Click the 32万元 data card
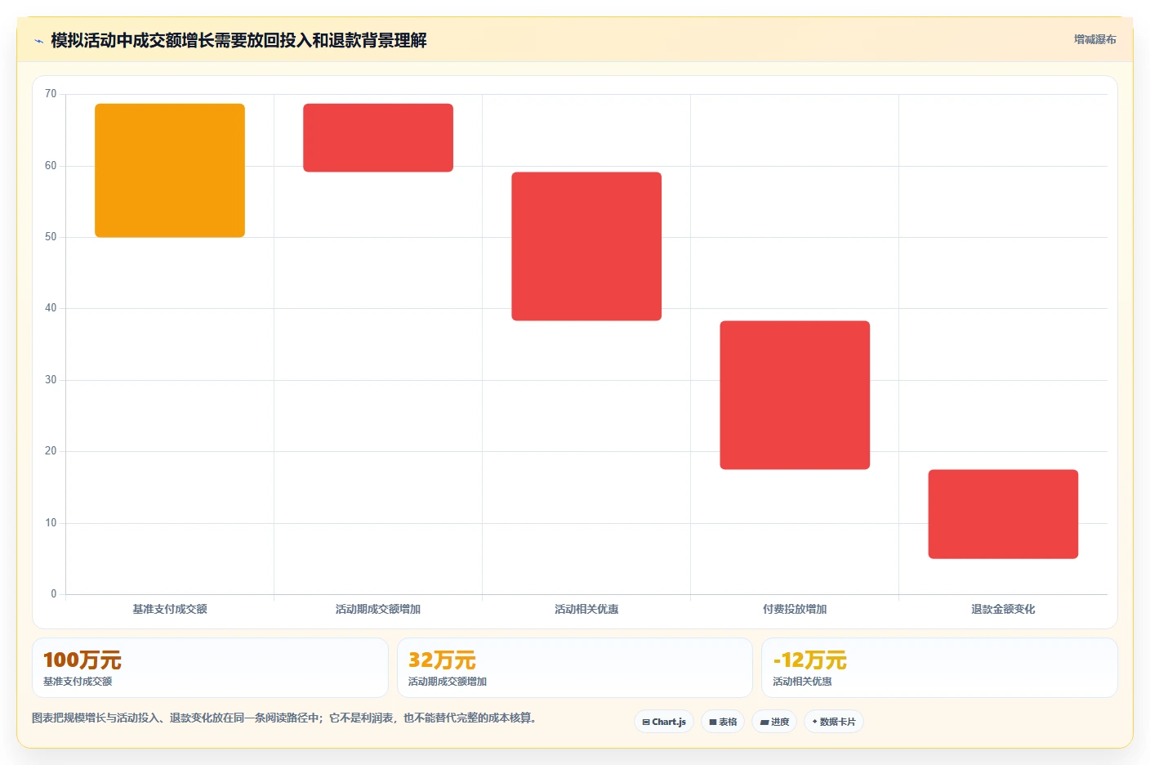1150x765 pixels. pyautogui.click(x=575, y=668)
